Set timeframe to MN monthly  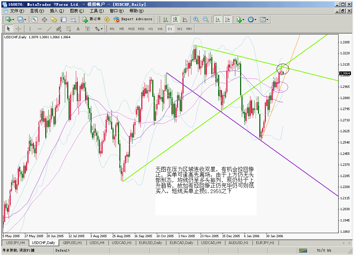point(189,29)
